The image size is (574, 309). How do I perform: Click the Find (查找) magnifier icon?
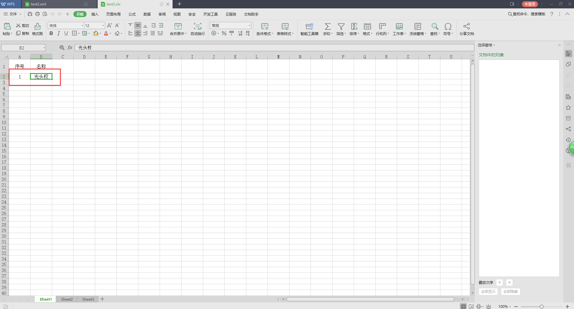point(435,26)
